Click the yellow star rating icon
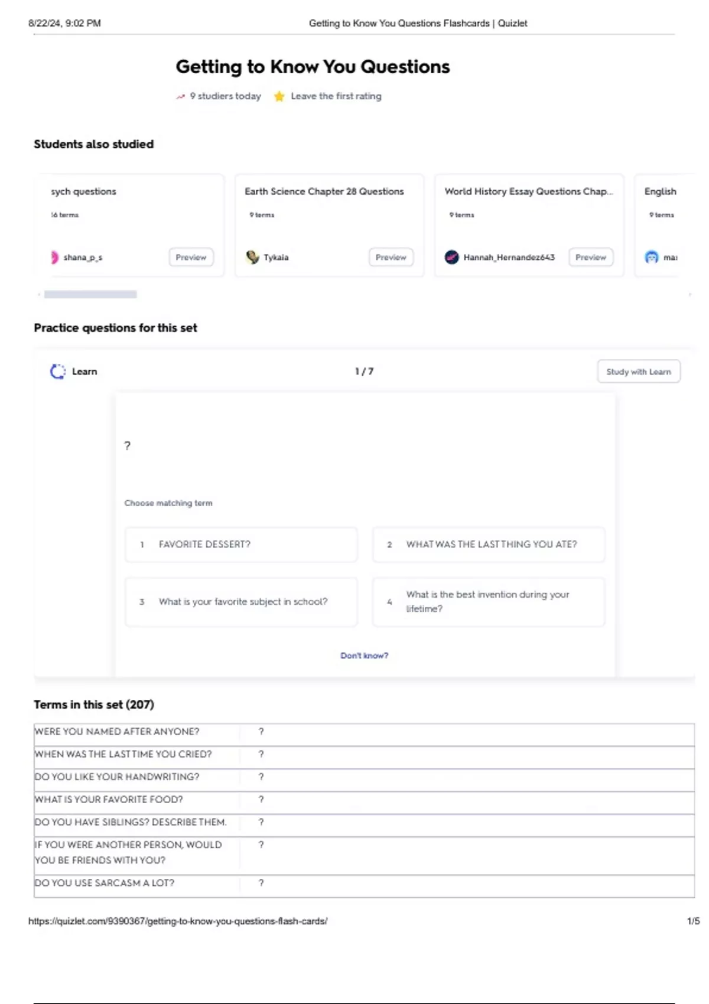The width and height of the screenshot is (709, 1004). click(x=279, y=96)
